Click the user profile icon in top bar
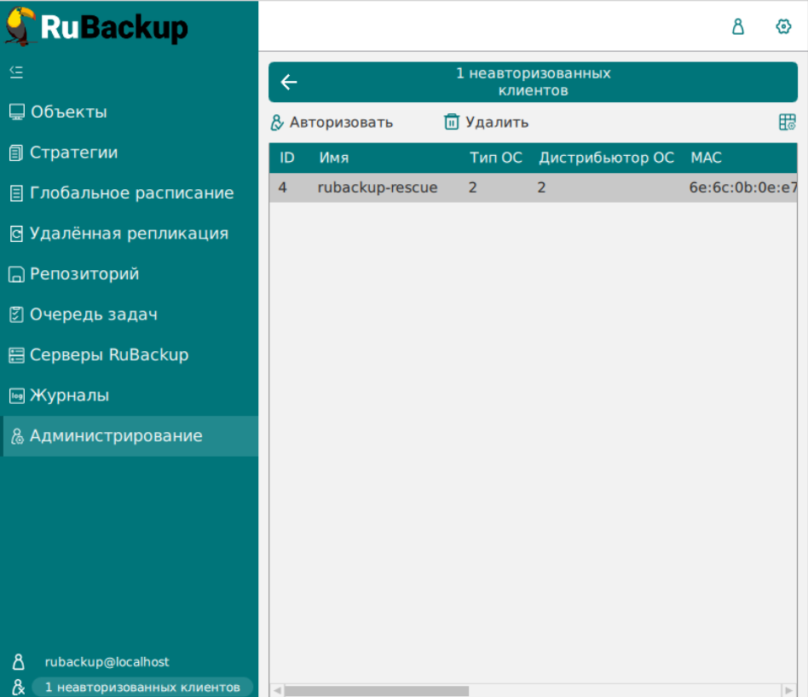The image size is (808, 697). (738, 27)
